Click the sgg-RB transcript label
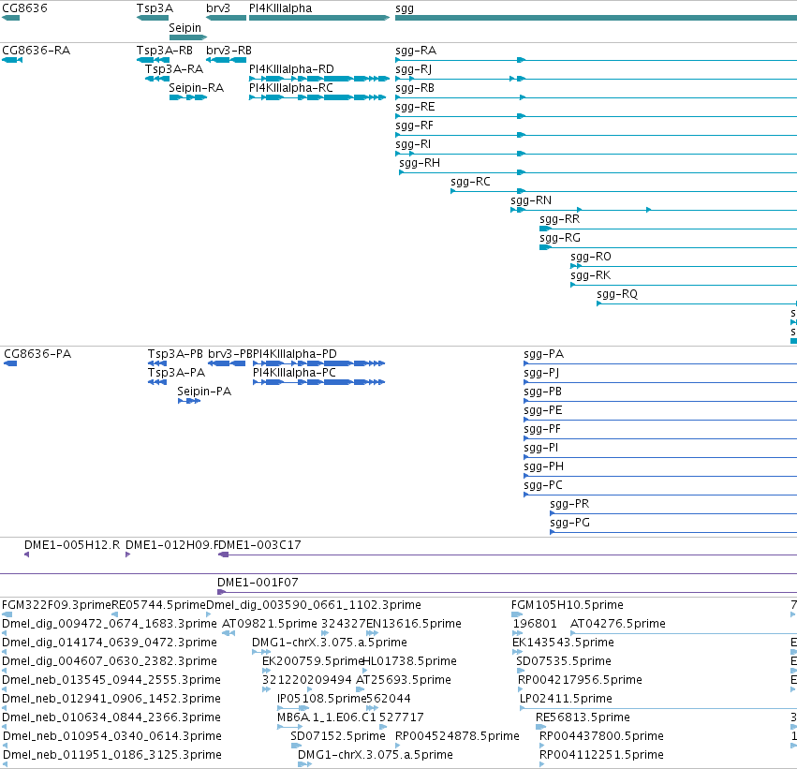Screen dimensions: 797x769 (415, 88)
